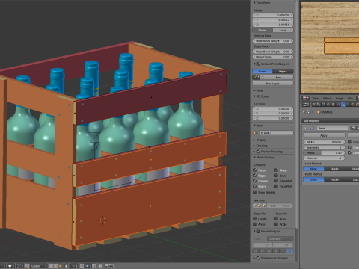Open the Object Data properties tab
The width and height of the screenshot is (359, 269).
pos(348,105)
